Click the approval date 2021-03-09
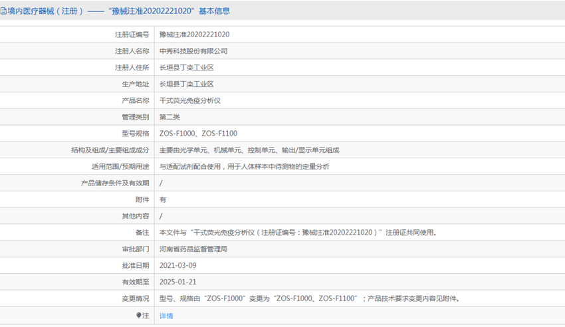The width and height of the screenshot is (565, 327). coord(177,266)
